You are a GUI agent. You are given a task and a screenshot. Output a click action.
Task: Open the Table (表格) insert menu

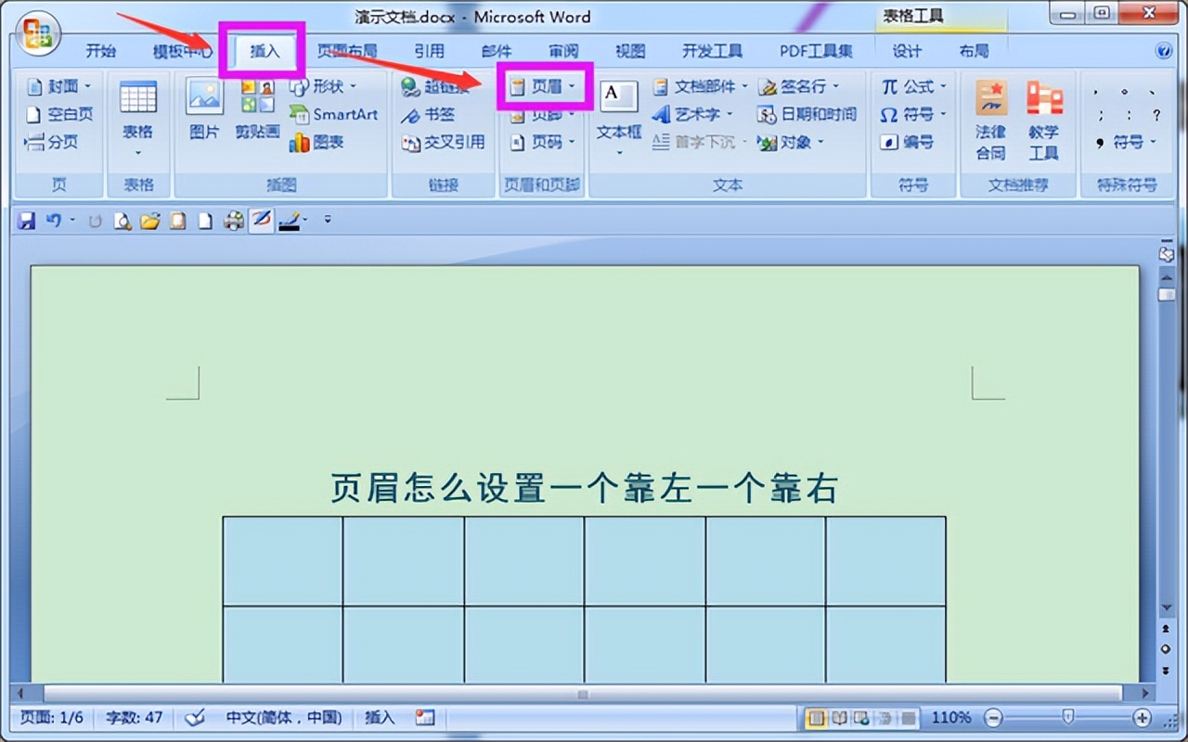(x=138, y=120)
